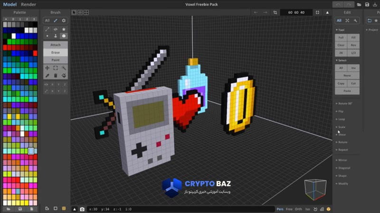Click the redo arrow button
This screenshot has height=213, width=380.
349,5
